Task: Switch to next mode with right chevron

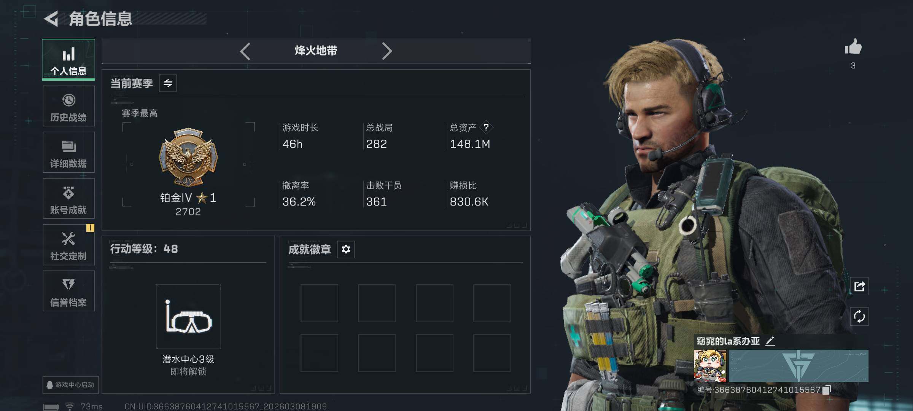Action: click(387, 51)
